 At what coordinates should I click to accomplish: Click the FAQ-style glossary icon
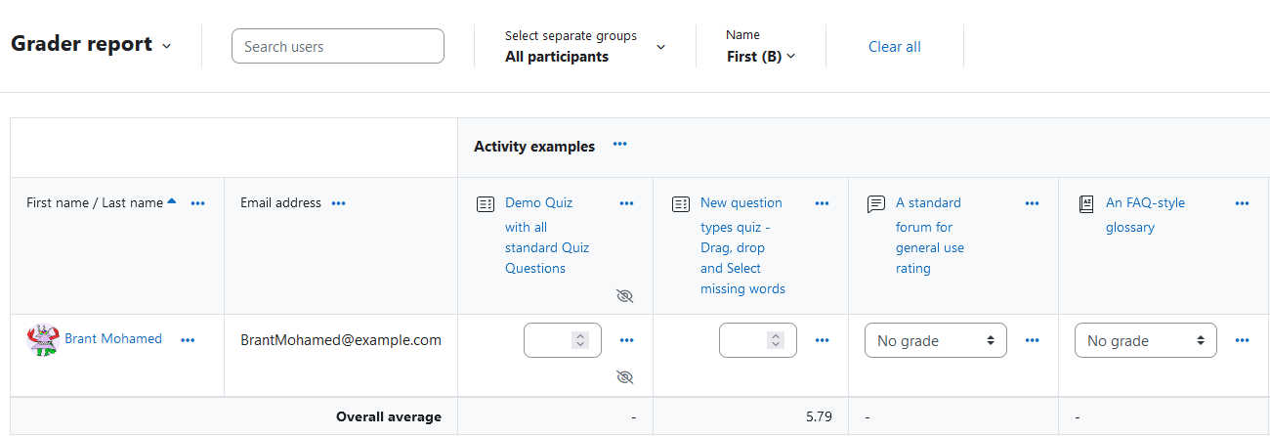click(1086, 204)
